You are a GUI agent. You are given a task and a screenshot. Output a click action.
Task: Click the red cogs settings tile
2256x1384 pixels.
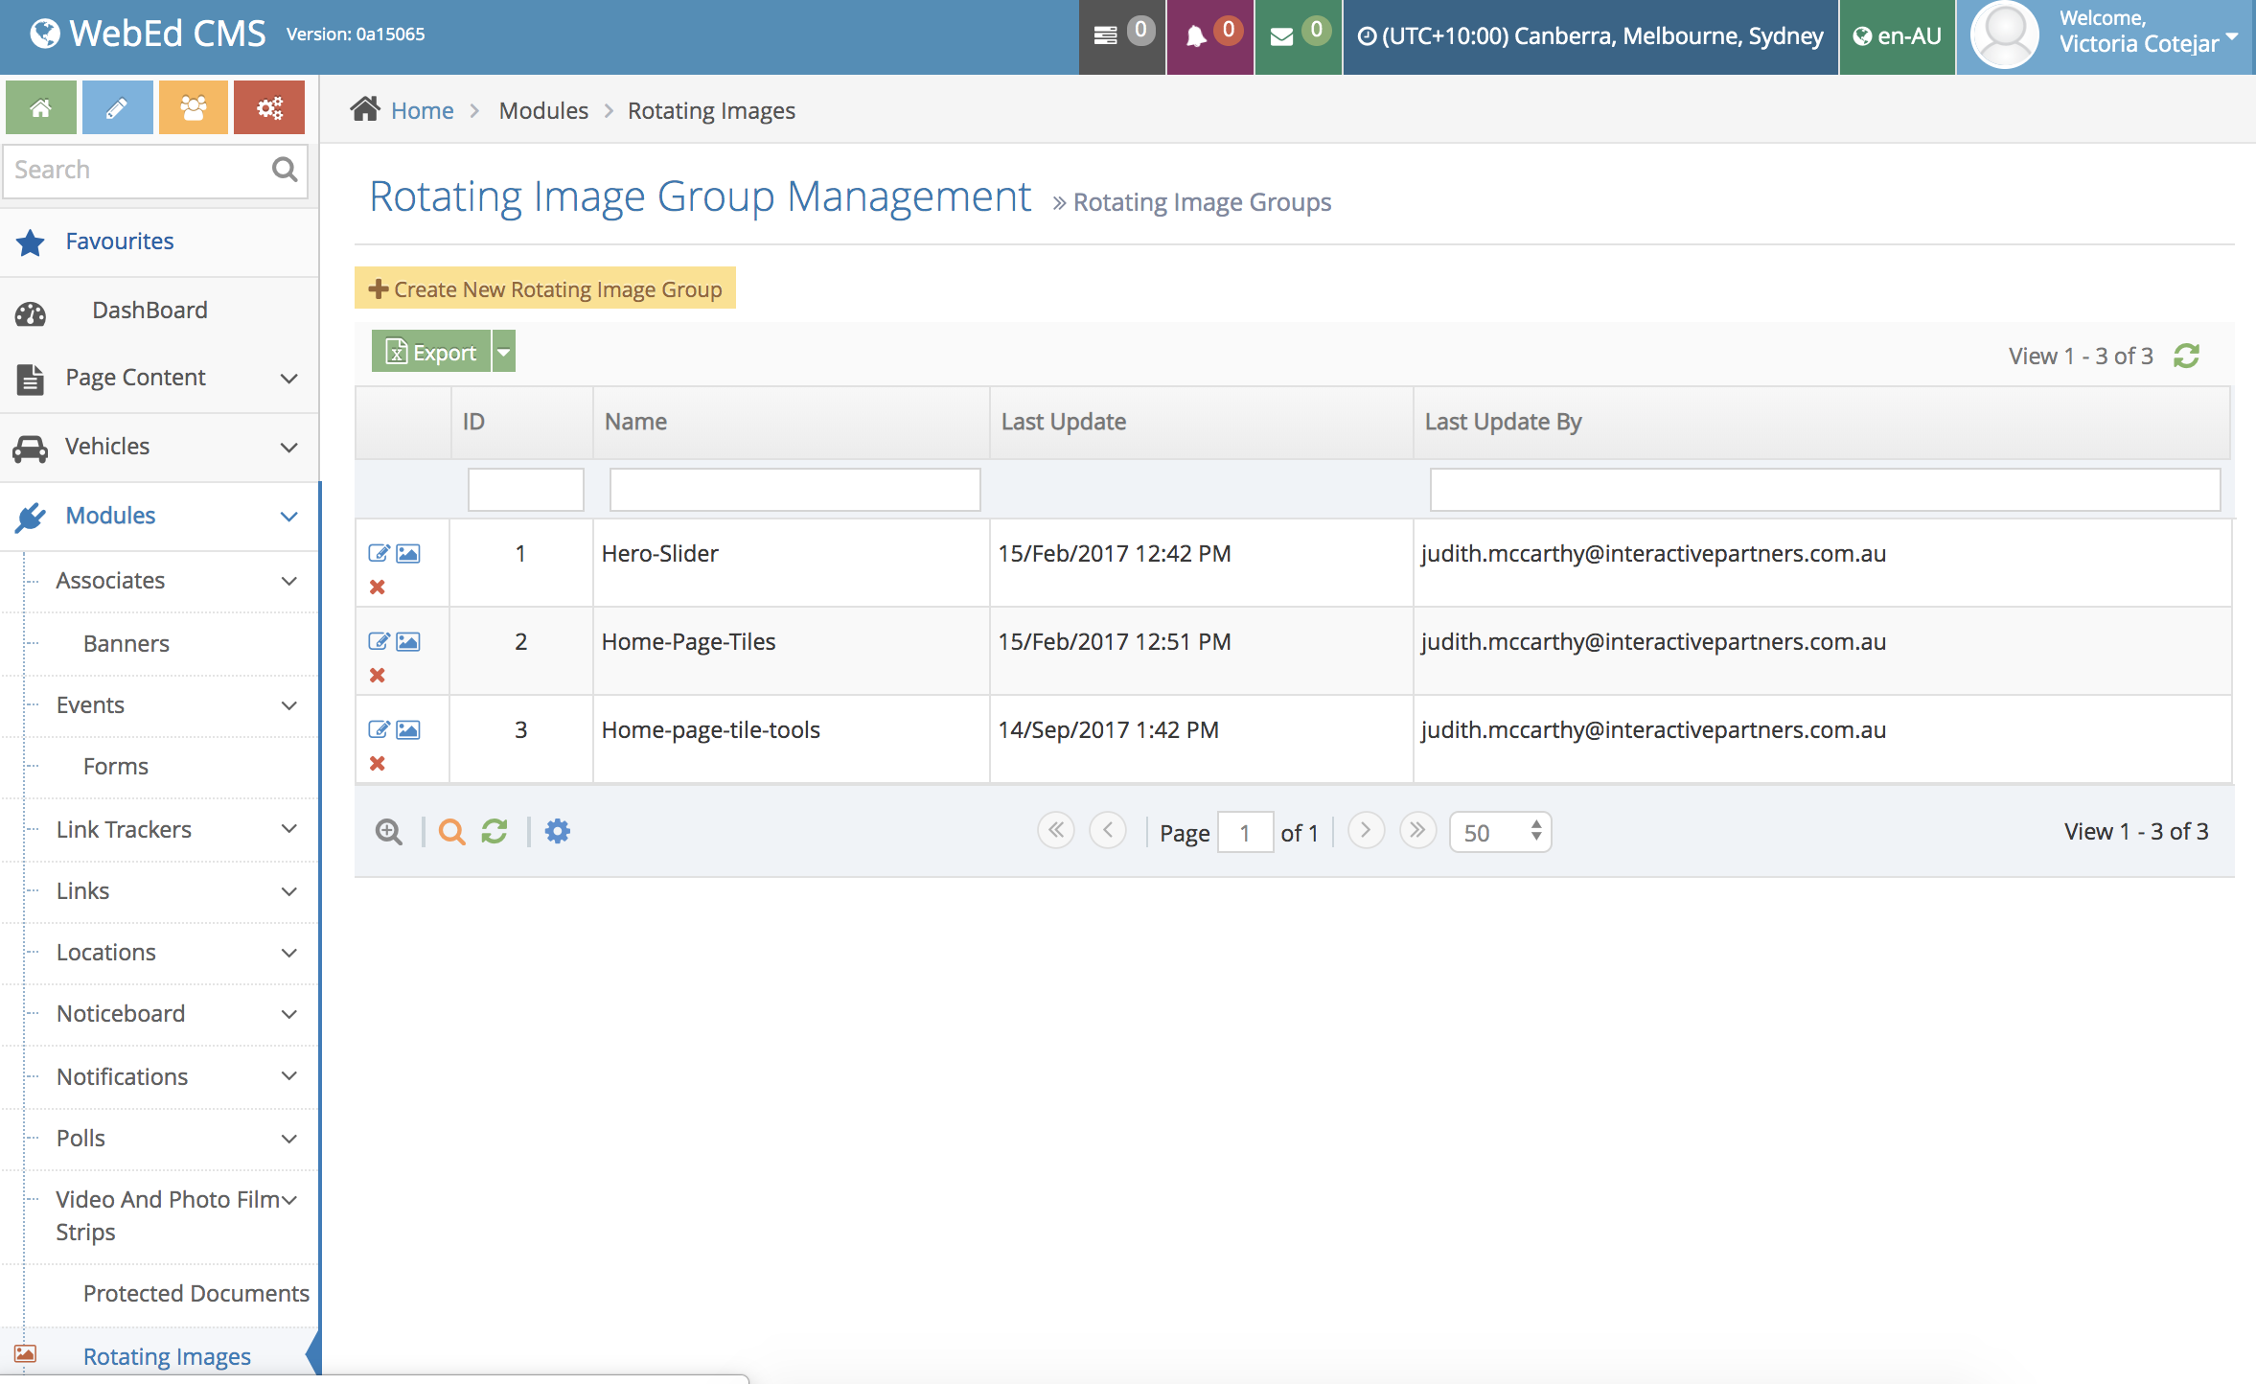269,107
